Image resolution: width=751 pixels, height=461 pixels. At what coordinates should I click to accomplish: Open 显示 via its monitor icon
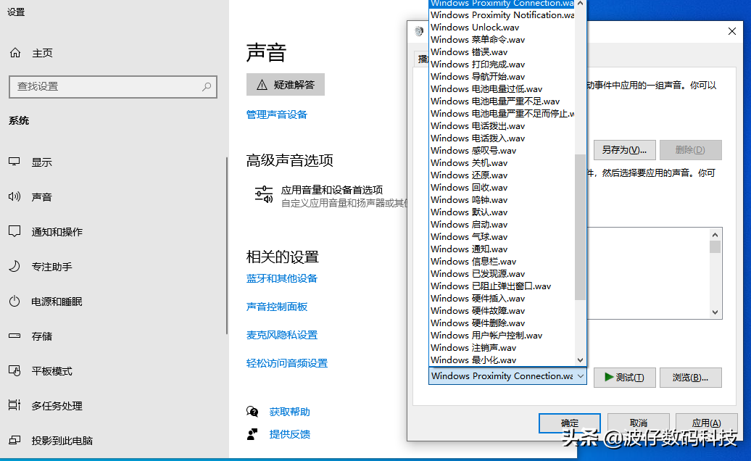[14, 162]
